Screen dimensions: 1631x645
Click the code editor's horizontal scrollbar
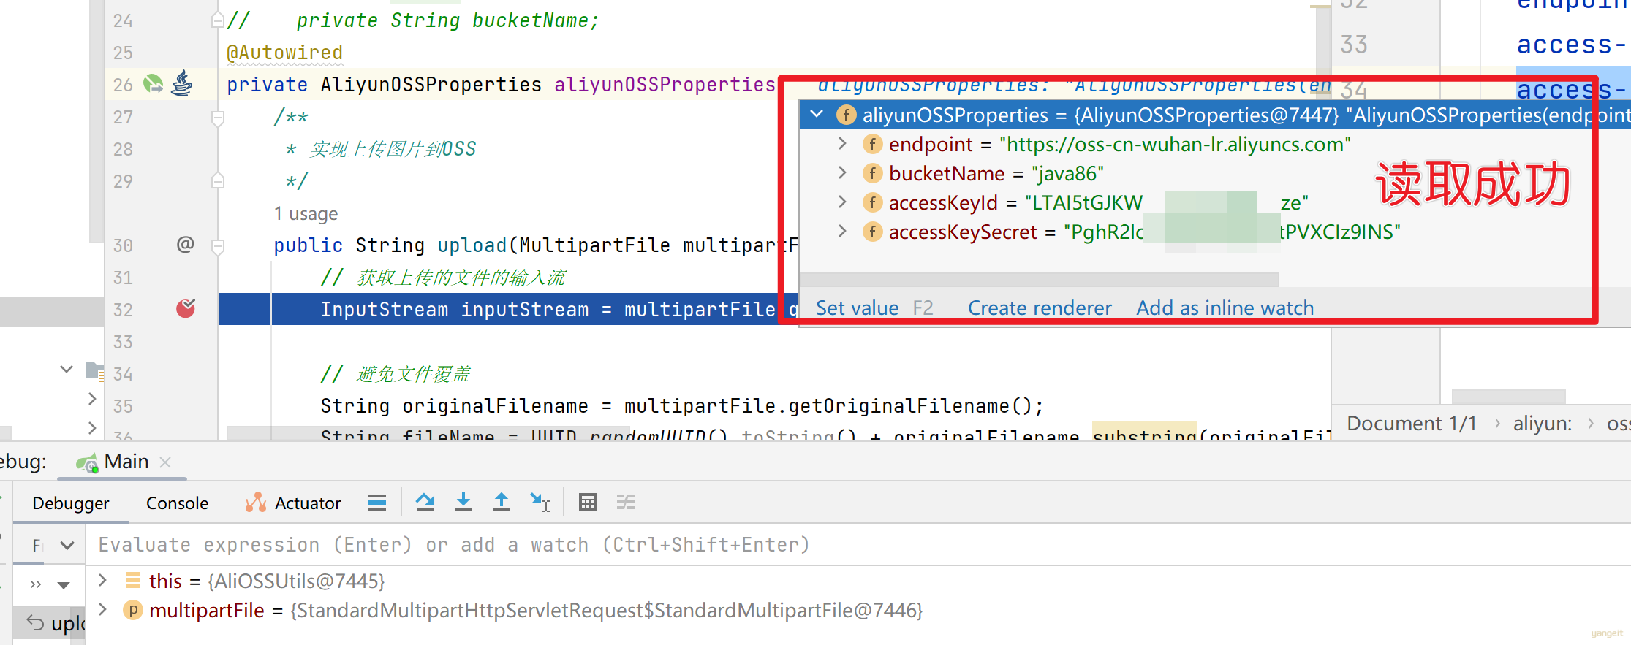(x=428, y=434)
